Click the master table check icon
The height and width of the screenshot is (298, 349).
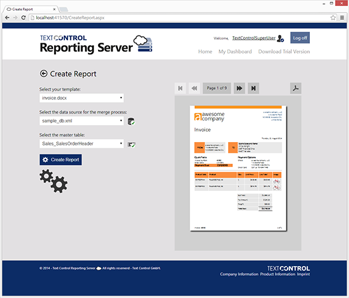pyautogui.click(x=131, y=144)
